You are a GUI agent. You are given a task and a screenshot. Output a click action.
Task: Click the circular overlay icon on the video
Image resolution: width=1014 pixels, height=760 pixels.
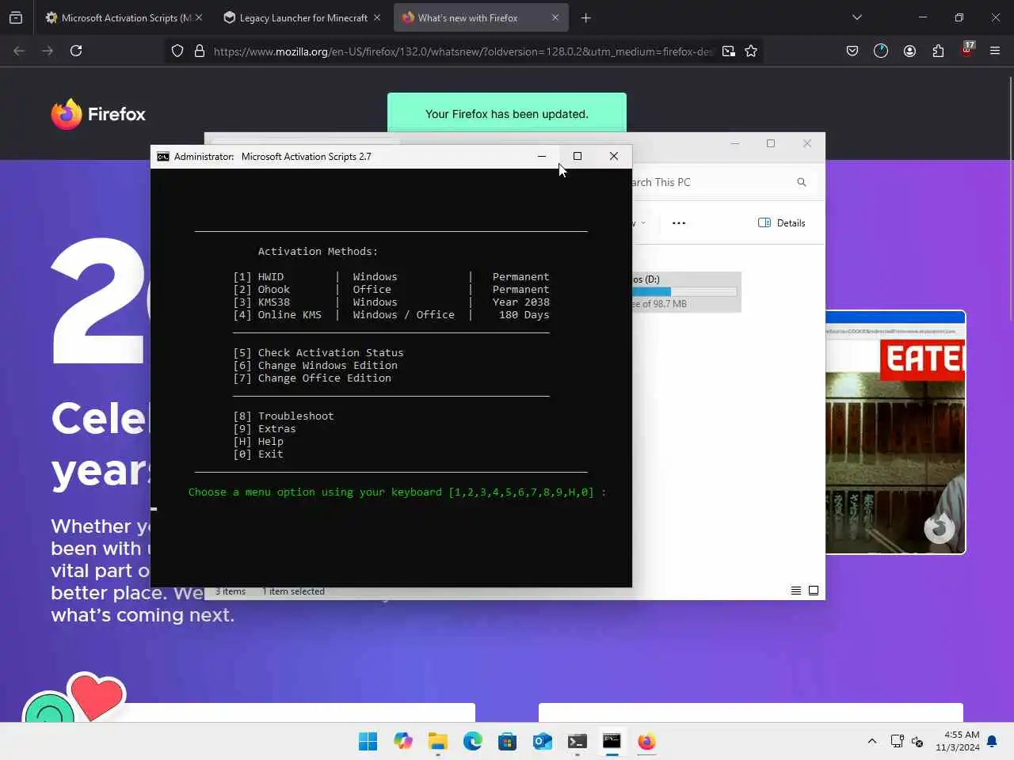[940, 527]
